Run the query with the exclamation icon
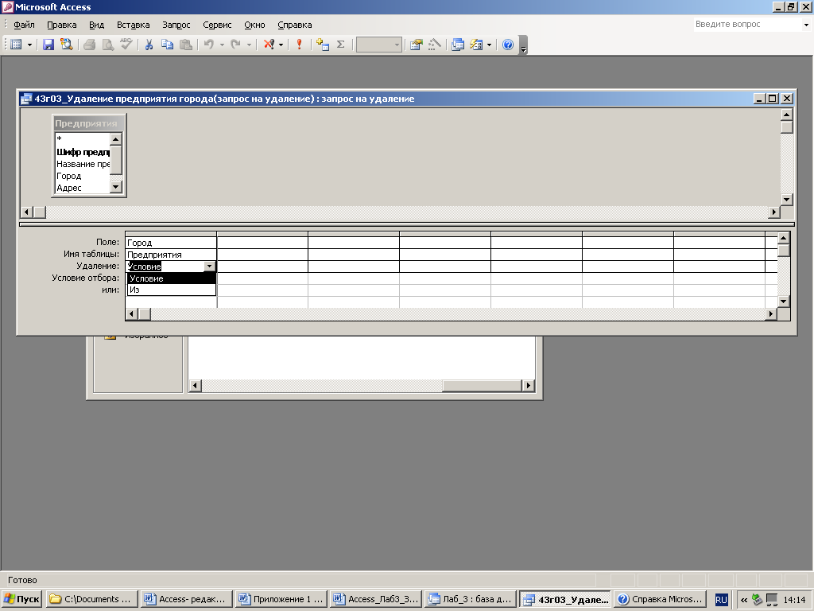The image size is (814, 611). (299, 45)
